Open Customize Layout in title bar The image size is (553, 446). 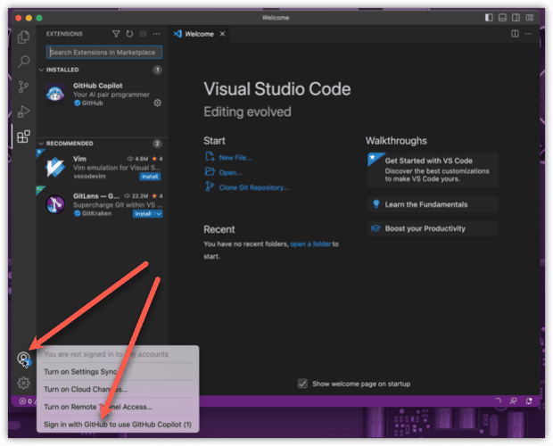pos(530,18)
